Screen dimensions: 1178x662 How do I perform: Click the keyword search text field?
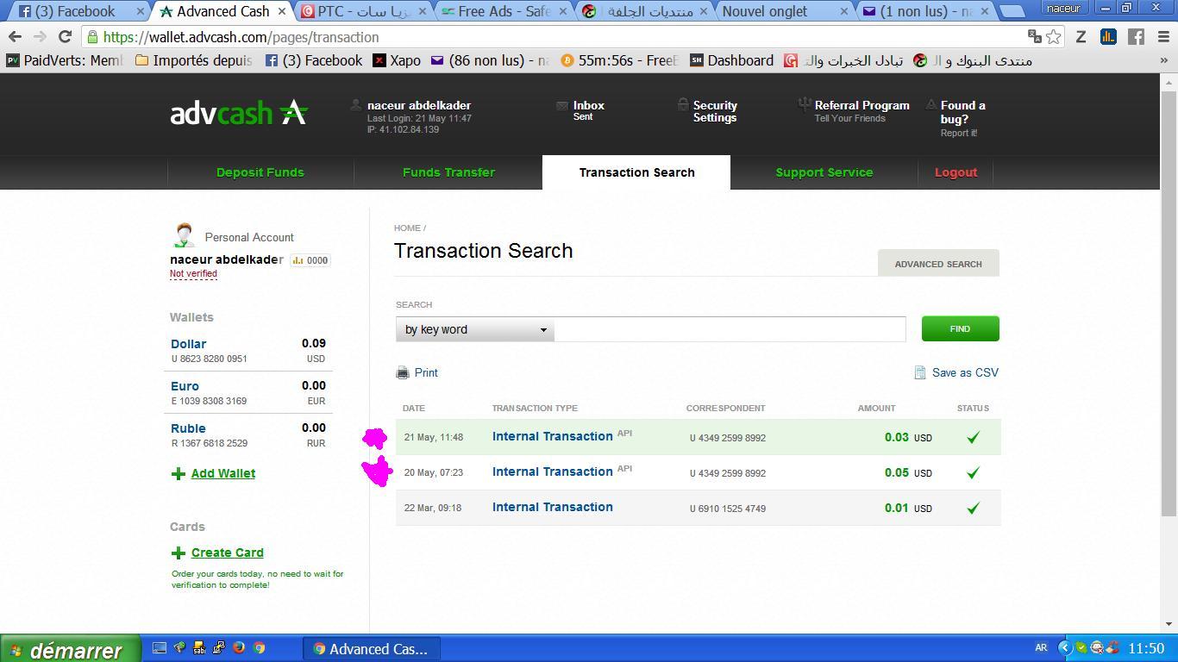(730, 329)
